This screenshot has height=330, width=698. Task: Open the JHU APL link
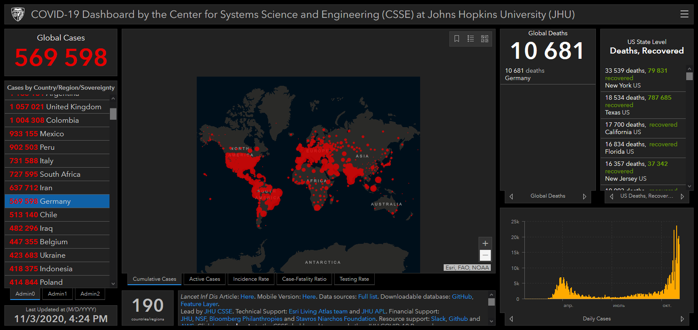tap(373, 311)
